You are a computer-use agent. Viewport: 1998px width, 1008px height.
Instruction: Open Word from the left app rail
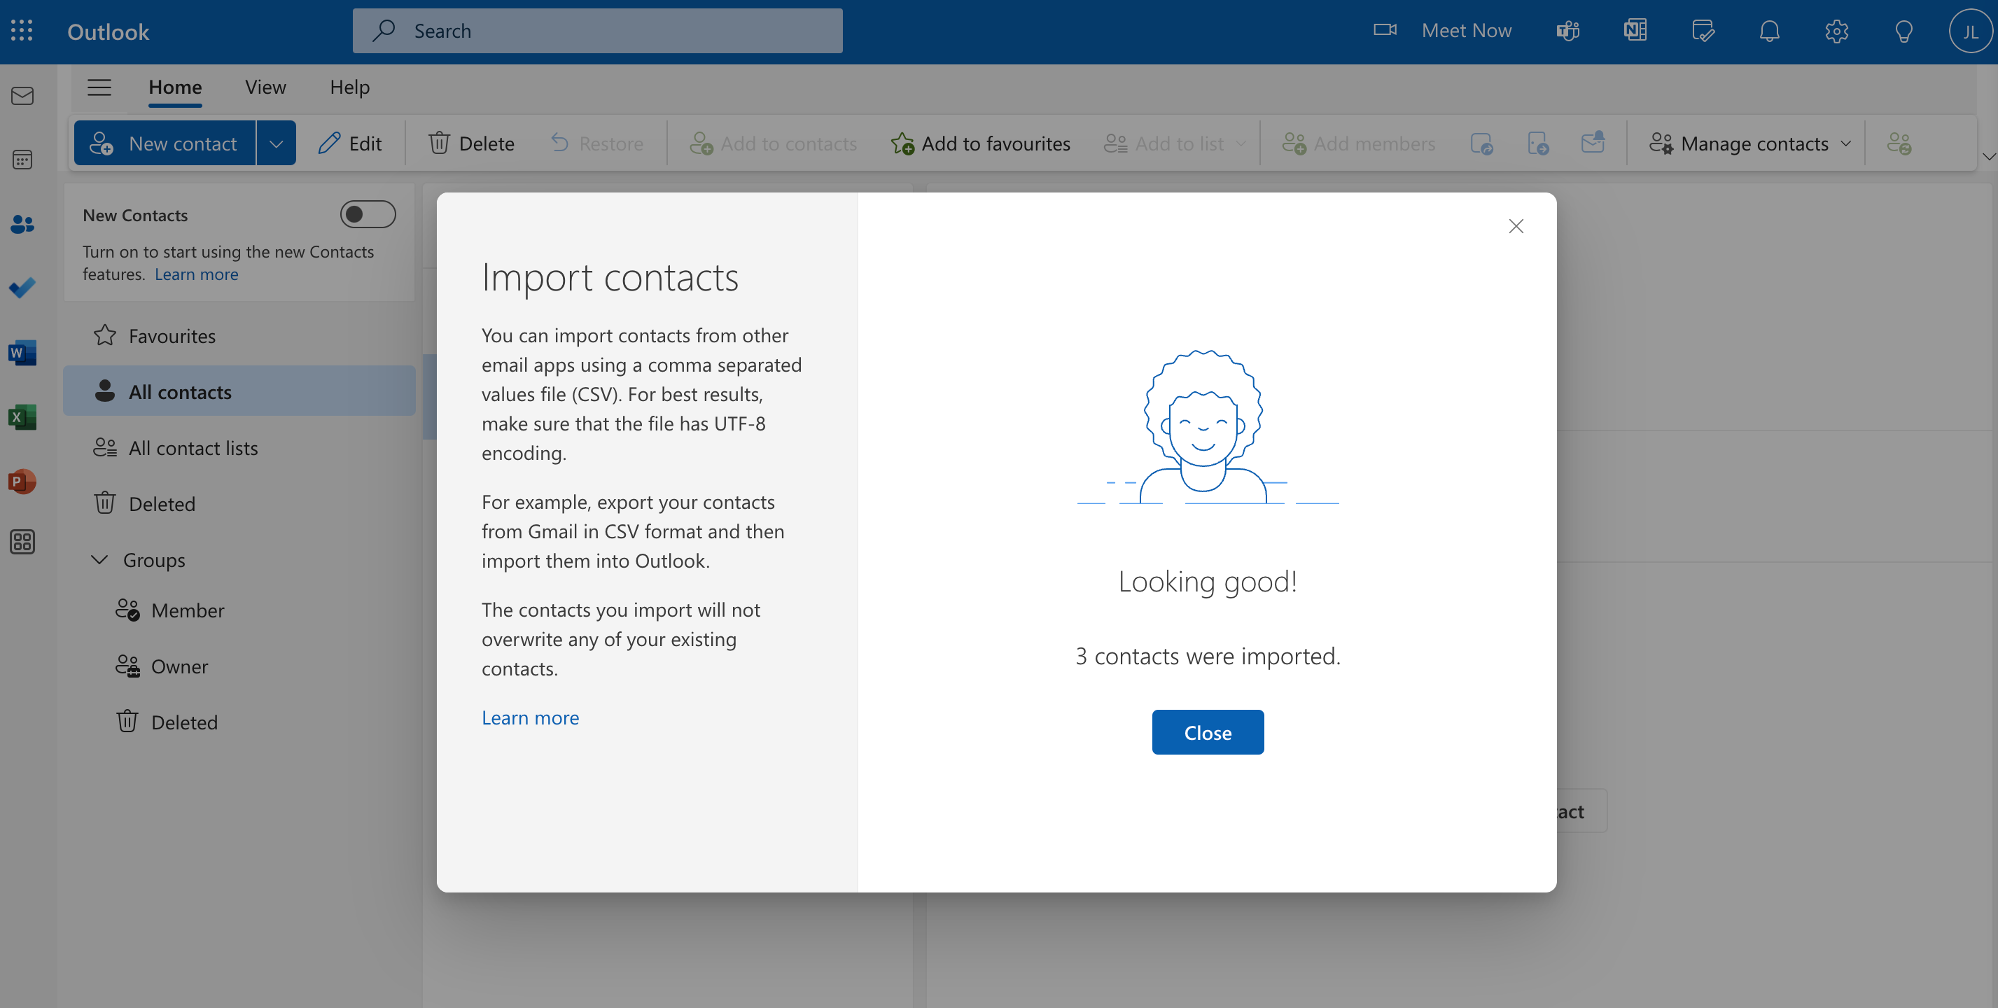[x=20, y=352]
